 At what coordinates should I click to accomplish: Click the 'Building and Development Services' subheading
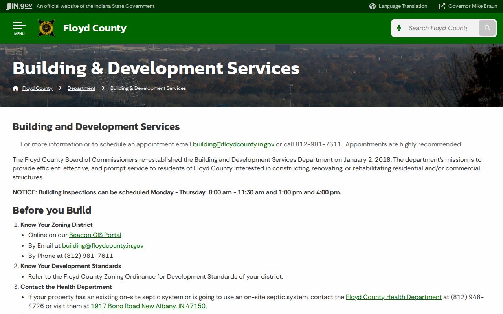(x=96, y=126)
